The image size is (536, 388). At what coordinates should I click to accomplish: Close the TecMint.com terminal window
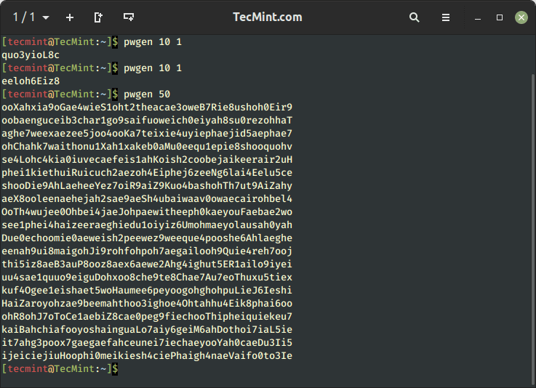[521, 17]
